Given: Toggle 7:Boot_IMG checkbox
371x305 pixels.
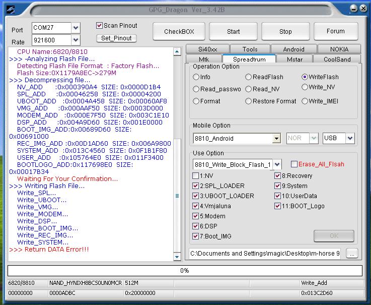Looking at the screenshot, I should pyautogui.click(x=195, y=236).
